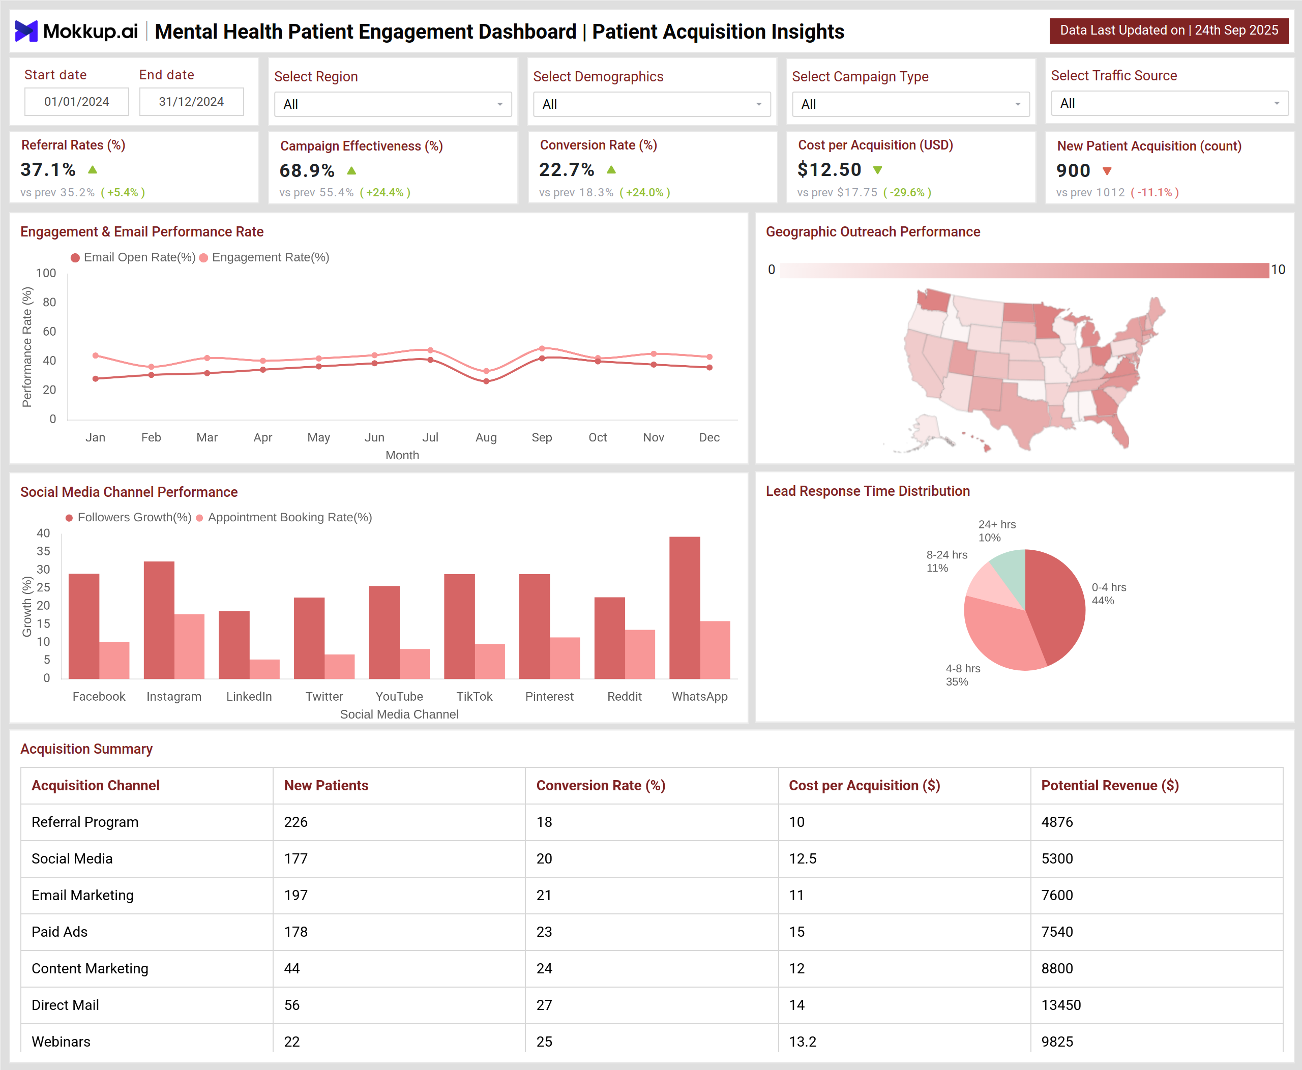Open the Select Region dropdown
Screen dimensions: 1302x1070
pyautogui.click(x=393, y=104)
